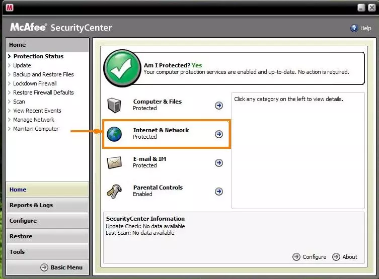Image resolution: width=379 pixels, height=279 pixels.
Task: Open the Configure menu in sidebar
Action: [47, 221]
